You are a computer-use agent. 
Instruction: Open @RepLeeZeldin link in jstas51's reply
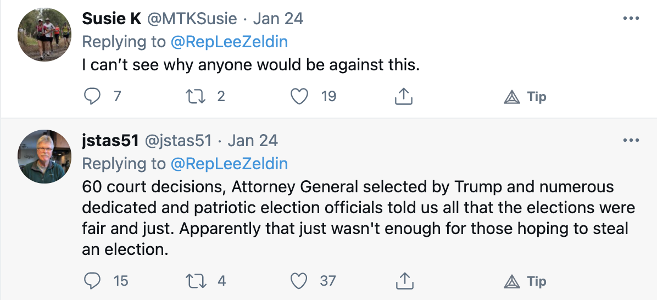[230, 164]
